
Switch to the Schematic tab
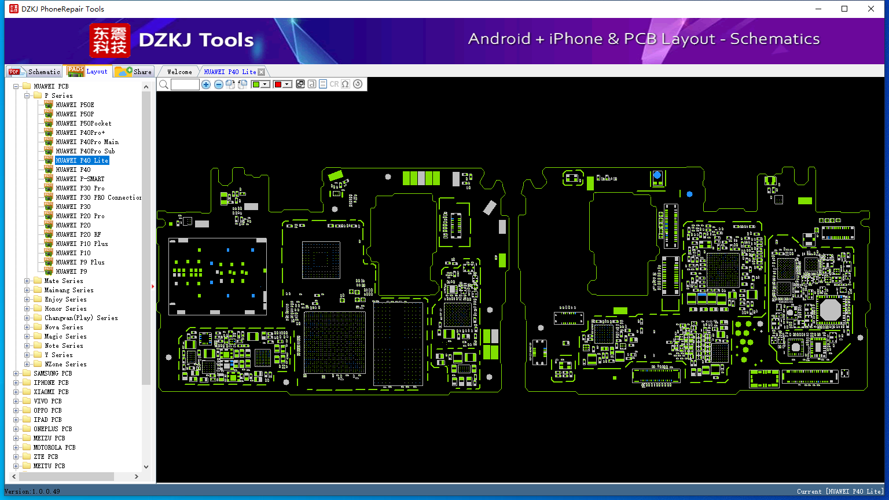34,72
